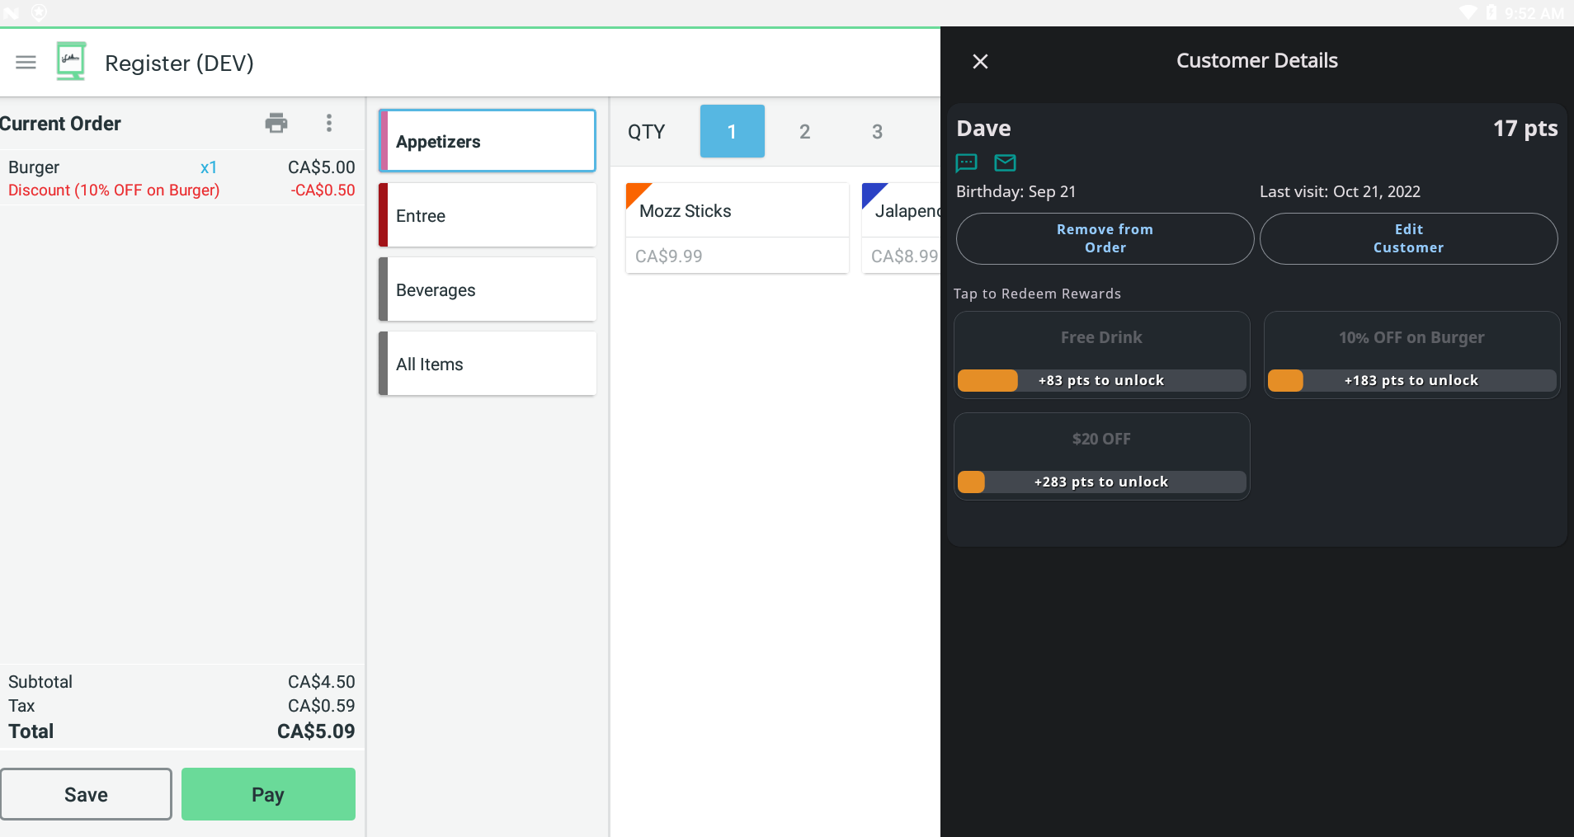1574x837 pixels.
Task: Close the Customer Details panel
Action: 981,61
